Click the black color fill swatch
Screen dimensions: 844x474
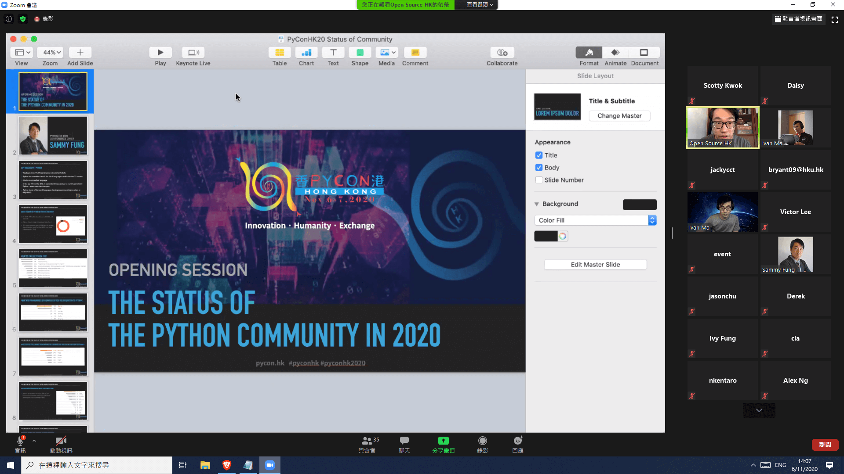pos(546,236)
